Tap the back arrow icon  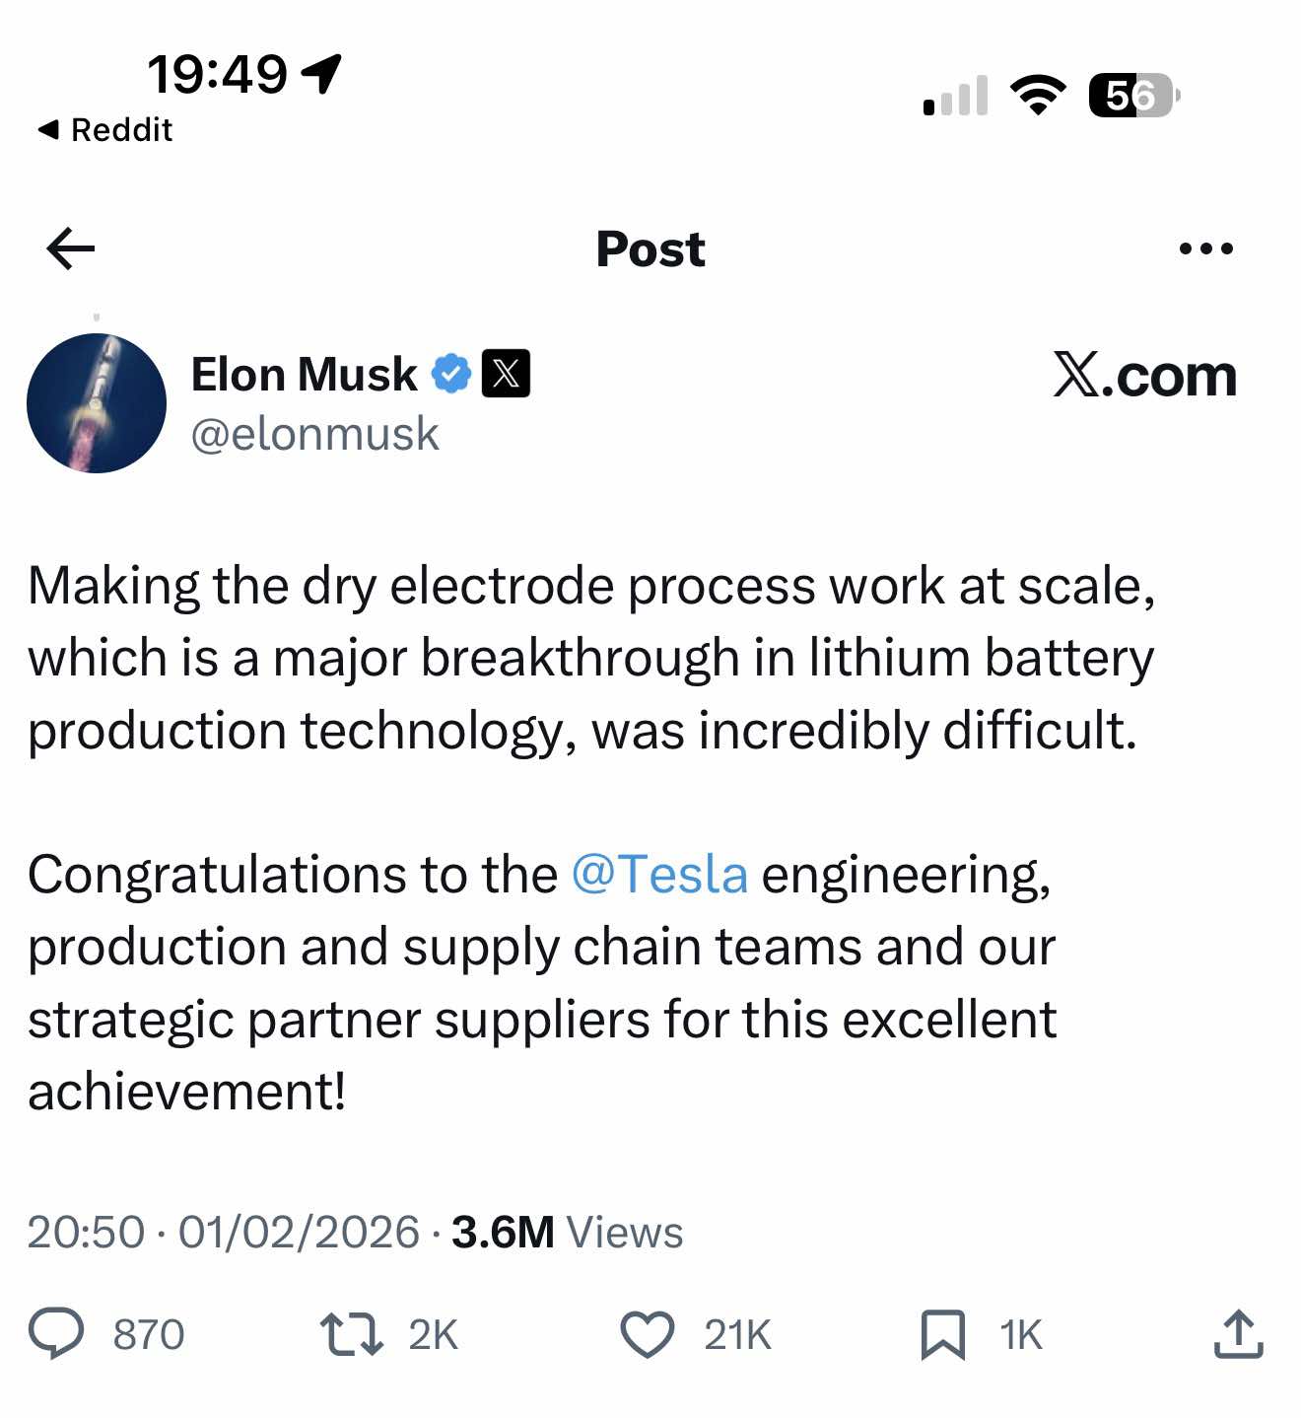(x=71, y=248)
